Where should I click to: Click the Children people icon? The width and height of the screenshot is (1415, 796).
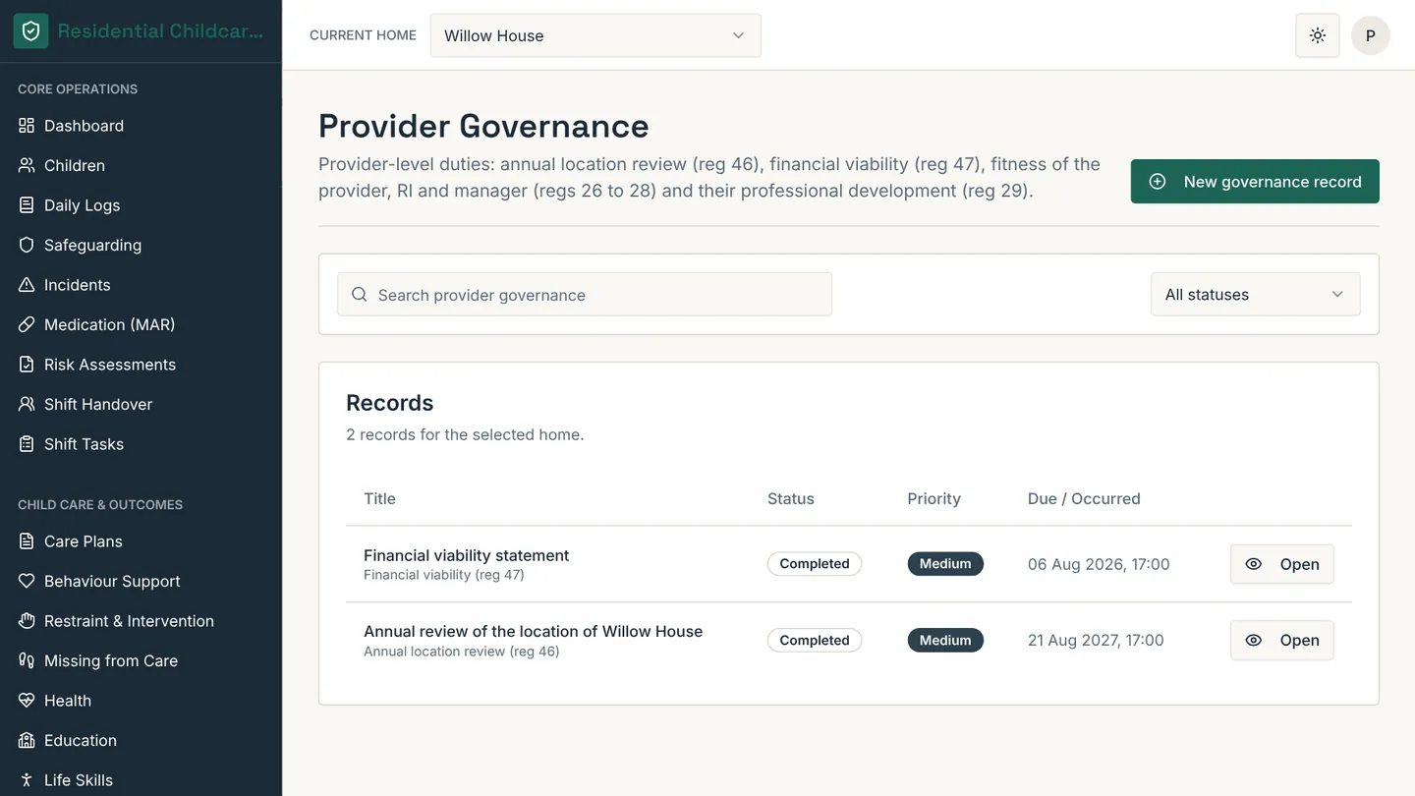coord(27,165)
